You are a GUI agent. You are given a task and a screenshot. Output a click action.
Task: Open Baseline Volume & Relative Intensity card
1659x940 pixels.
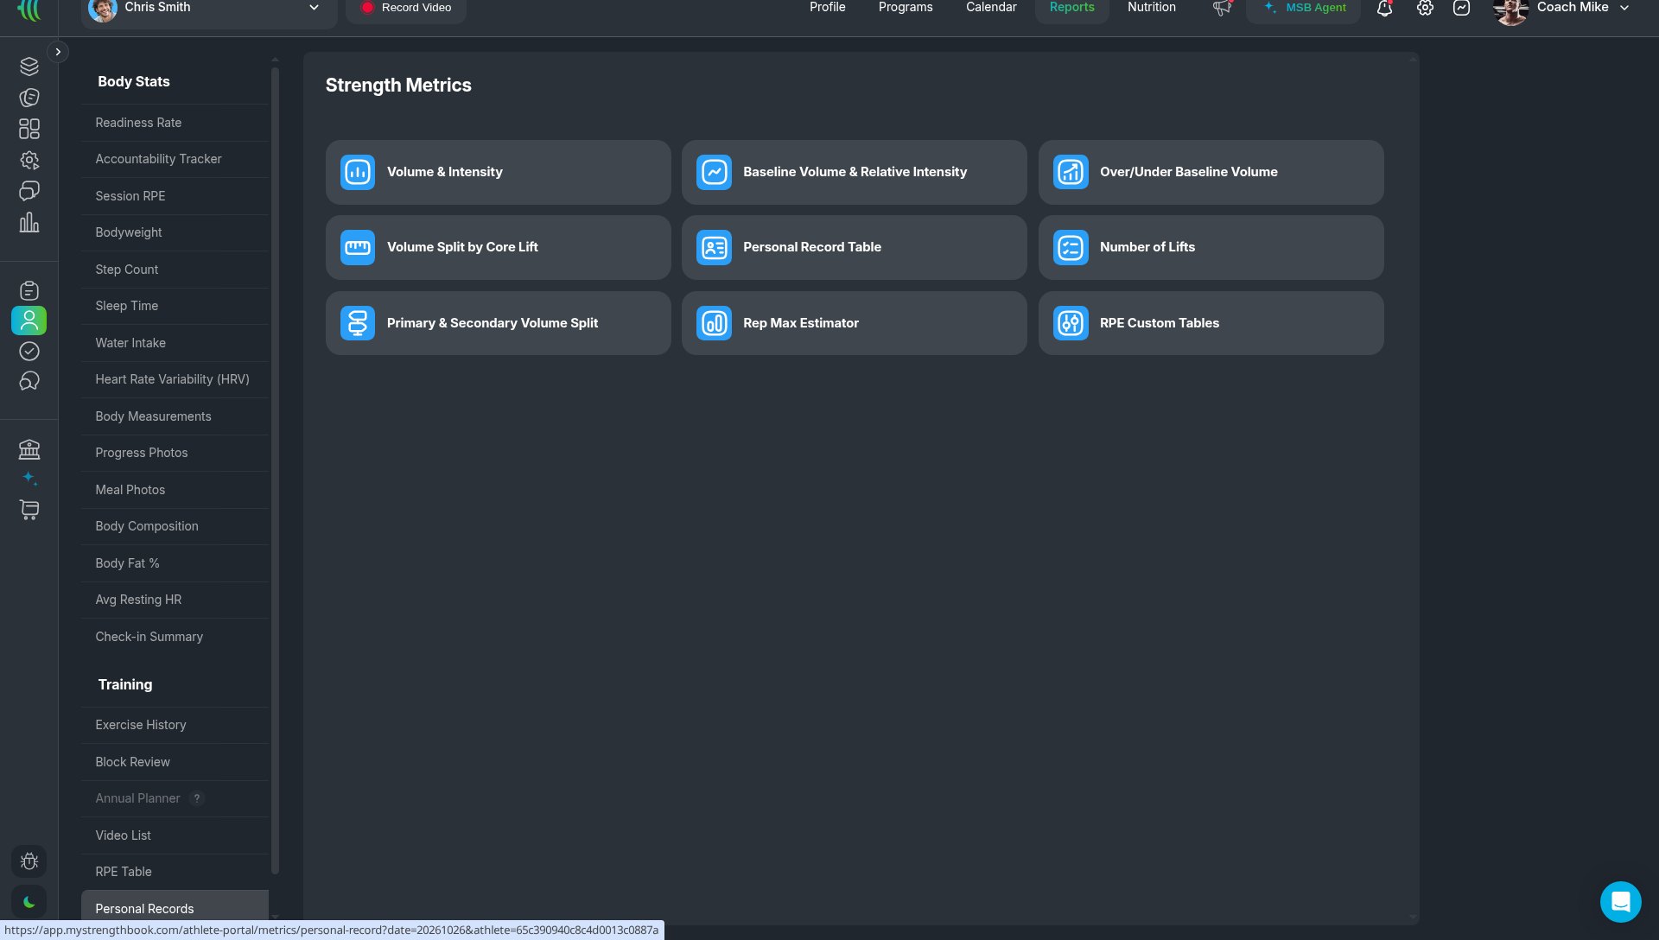[855, 172]
